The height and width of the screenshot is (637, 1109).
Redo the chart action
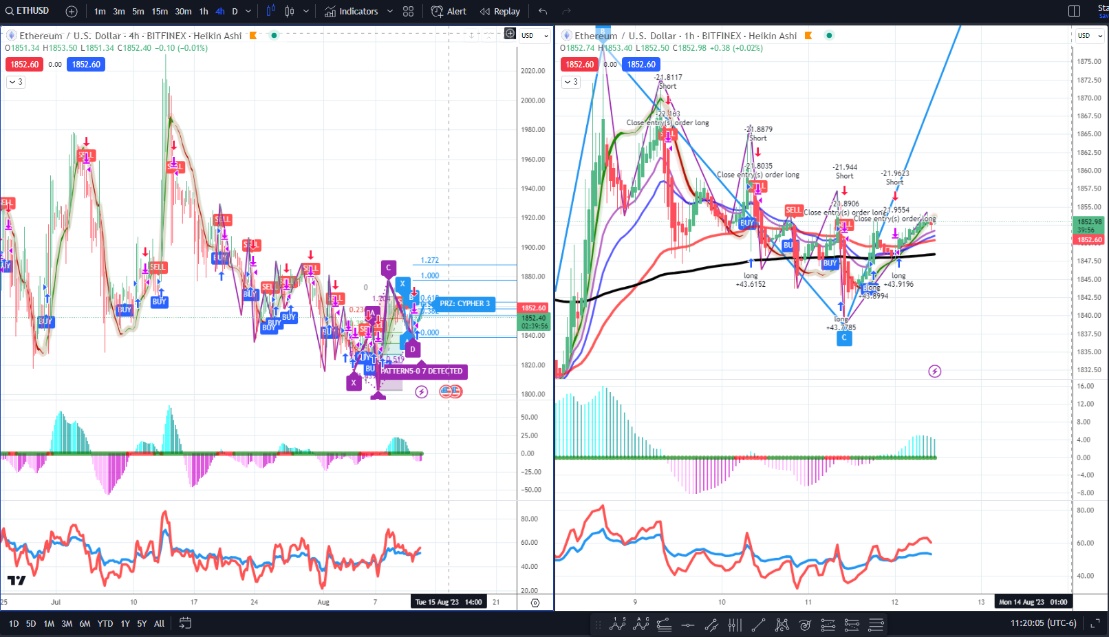[x=566, y=11]
